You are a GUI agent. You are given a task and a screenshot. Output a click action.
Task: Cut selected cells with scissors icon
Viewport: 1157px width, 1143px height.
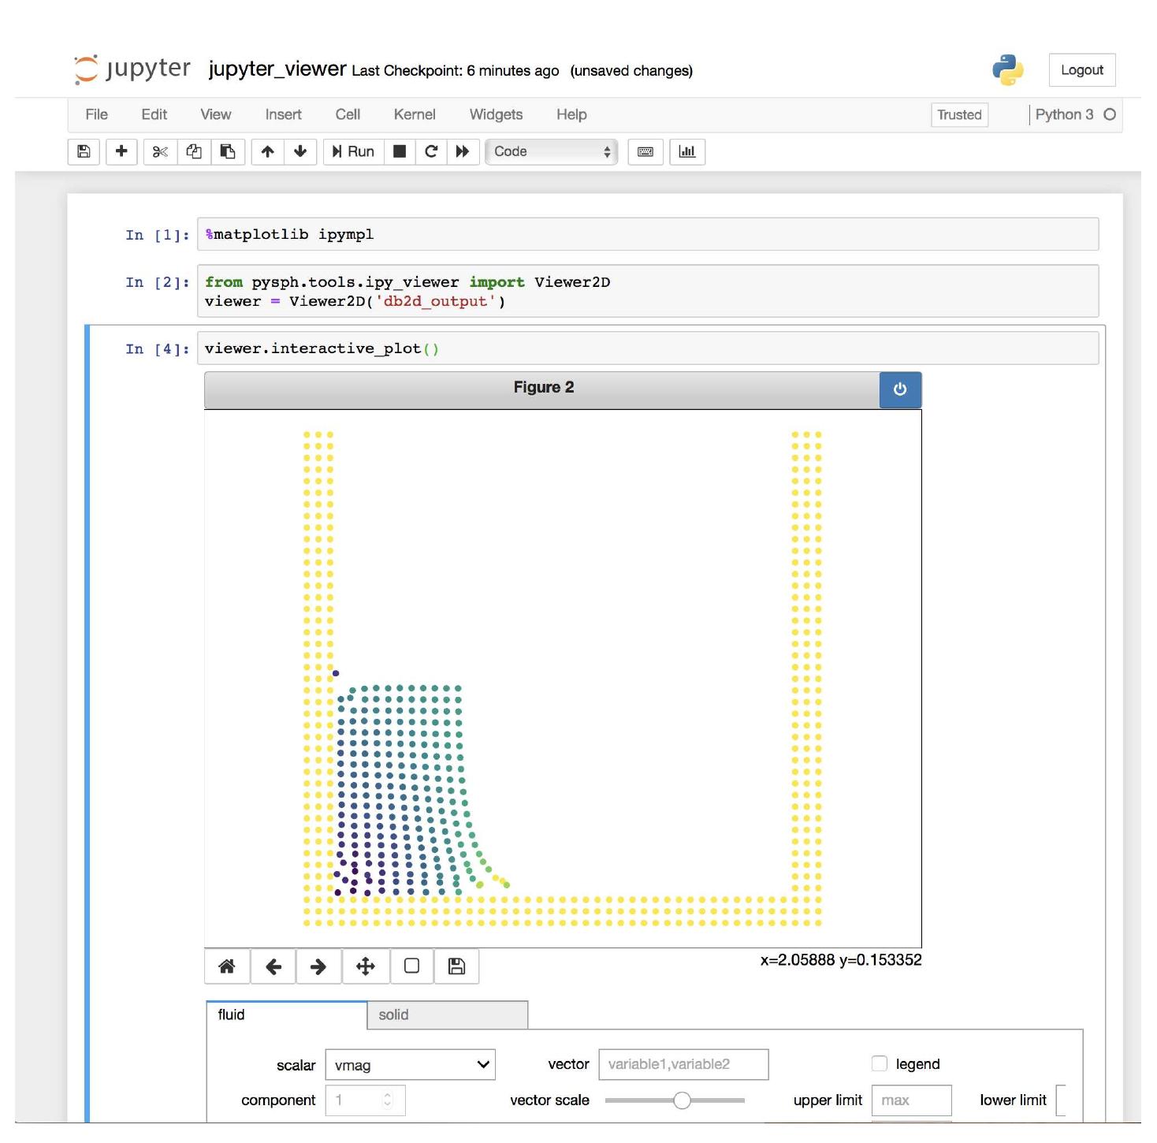coord(160,151)
